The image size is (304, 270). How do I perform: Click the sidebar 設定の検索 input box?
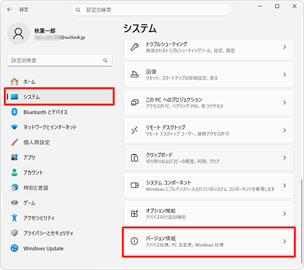tap(60, 60)
